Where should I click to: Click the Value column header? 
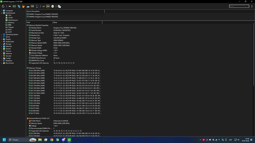(78, 23)
